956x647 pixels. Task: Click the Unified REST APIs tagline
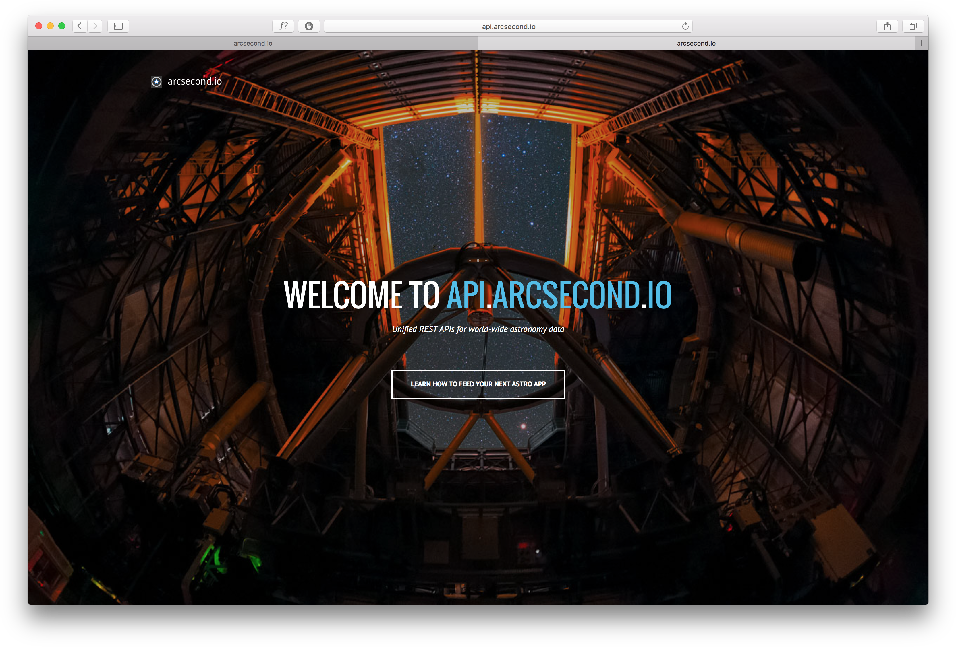(478, 329)
